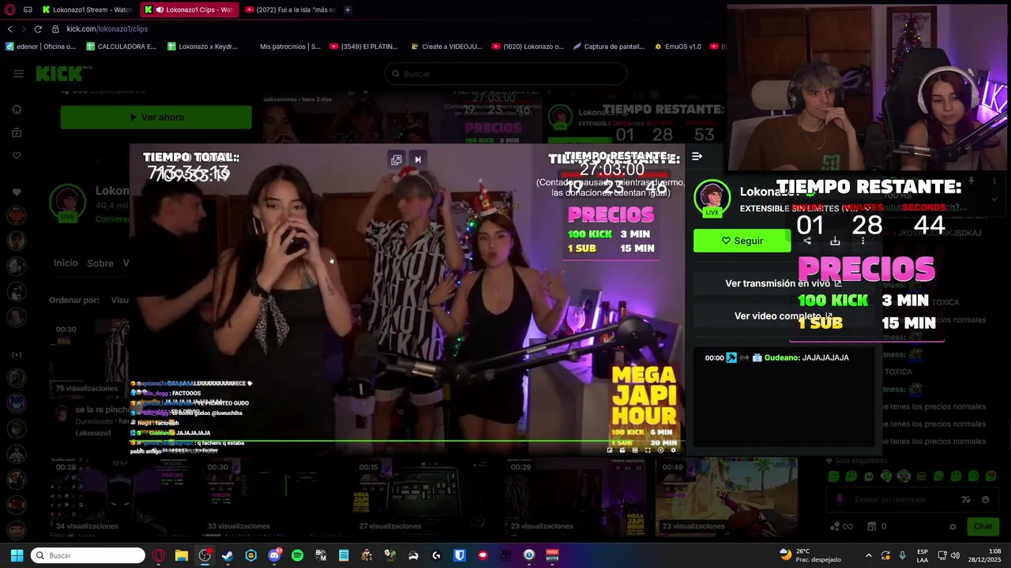Screen dimensions: 1011x568
Task: Skip to next clip with the player icon
Action: (418, 159)
